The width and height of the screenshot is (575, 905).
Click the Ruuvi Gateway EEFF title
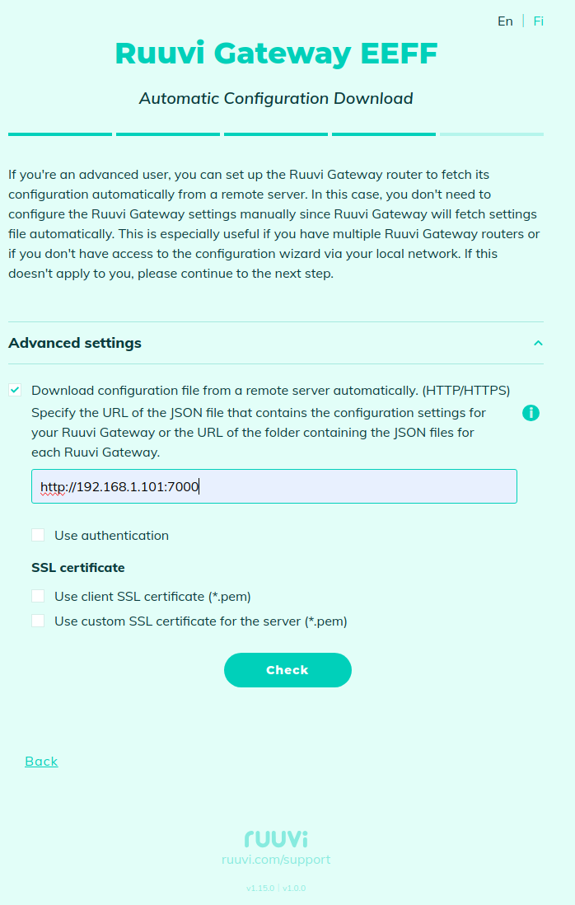276,54
